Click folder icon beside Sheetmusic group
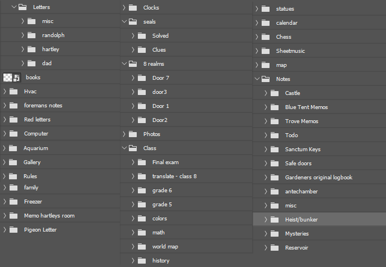This screenshot has height=267, width=386. coord(266,51)
